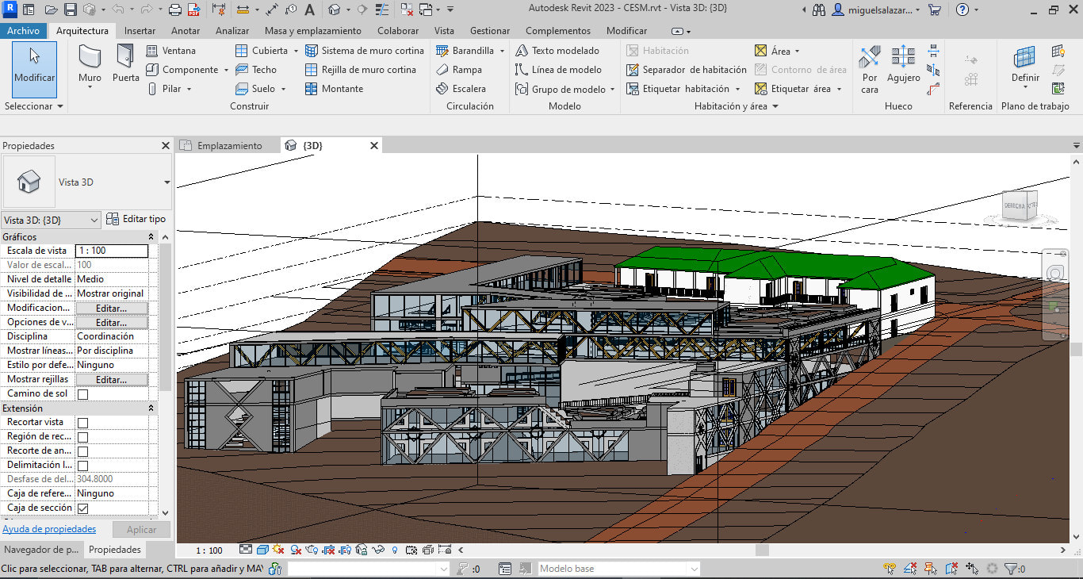Expand the Cubierta roof dropdown arrow

pyautogui.click(x=296, y=51)
